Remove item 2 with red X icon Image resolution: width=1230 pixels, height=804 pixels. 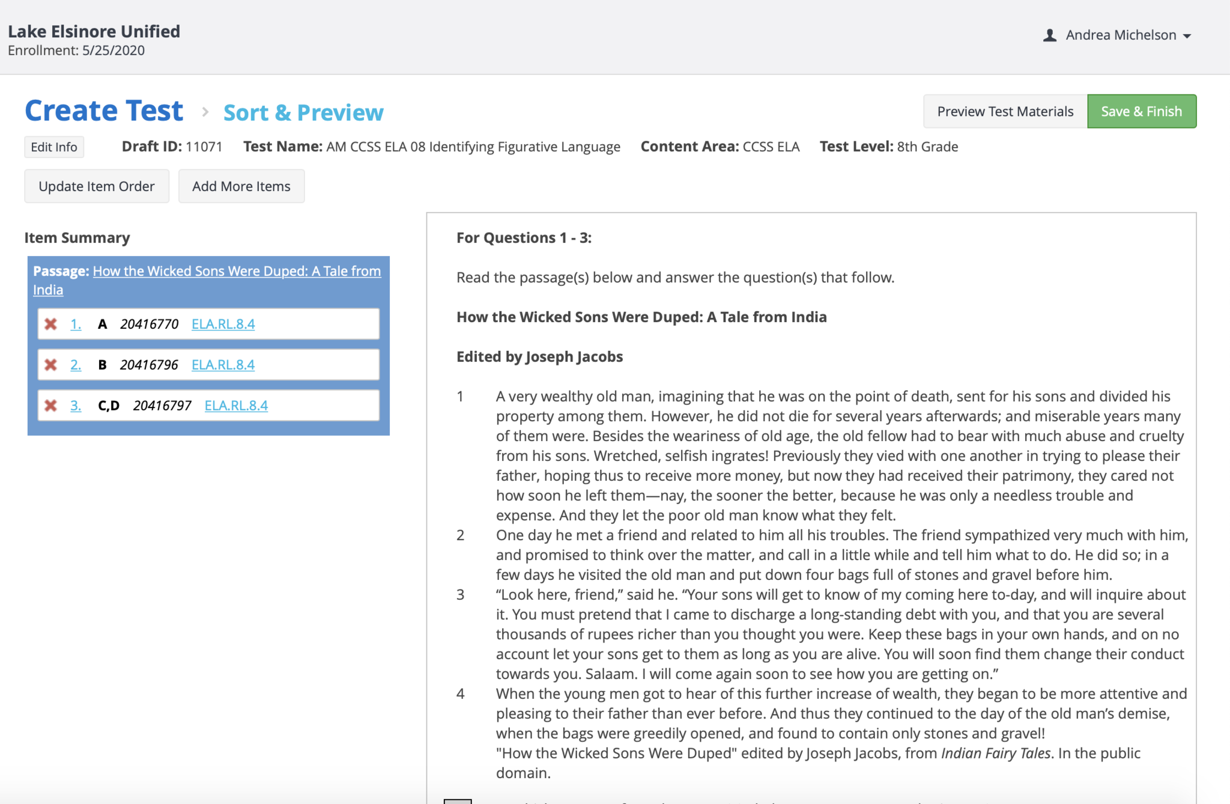tap(51, 365)
